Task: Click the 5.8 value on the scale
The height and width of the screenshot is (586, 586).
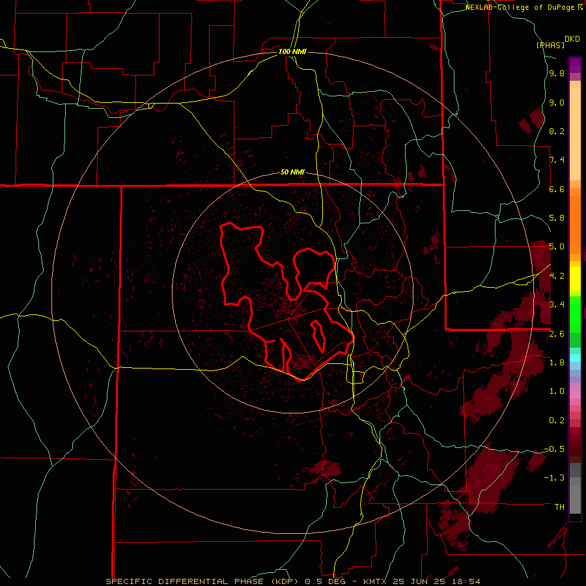Action: (557, 218)
